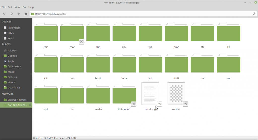Open the kepo device in the sidebar
This screenshot has width=258, height=140.
point(16,38)
